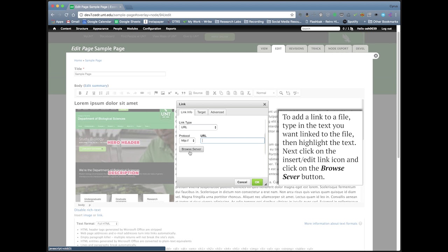Click the Amazon extension icon
448x252 pixels.
click(x=307, y=15)
